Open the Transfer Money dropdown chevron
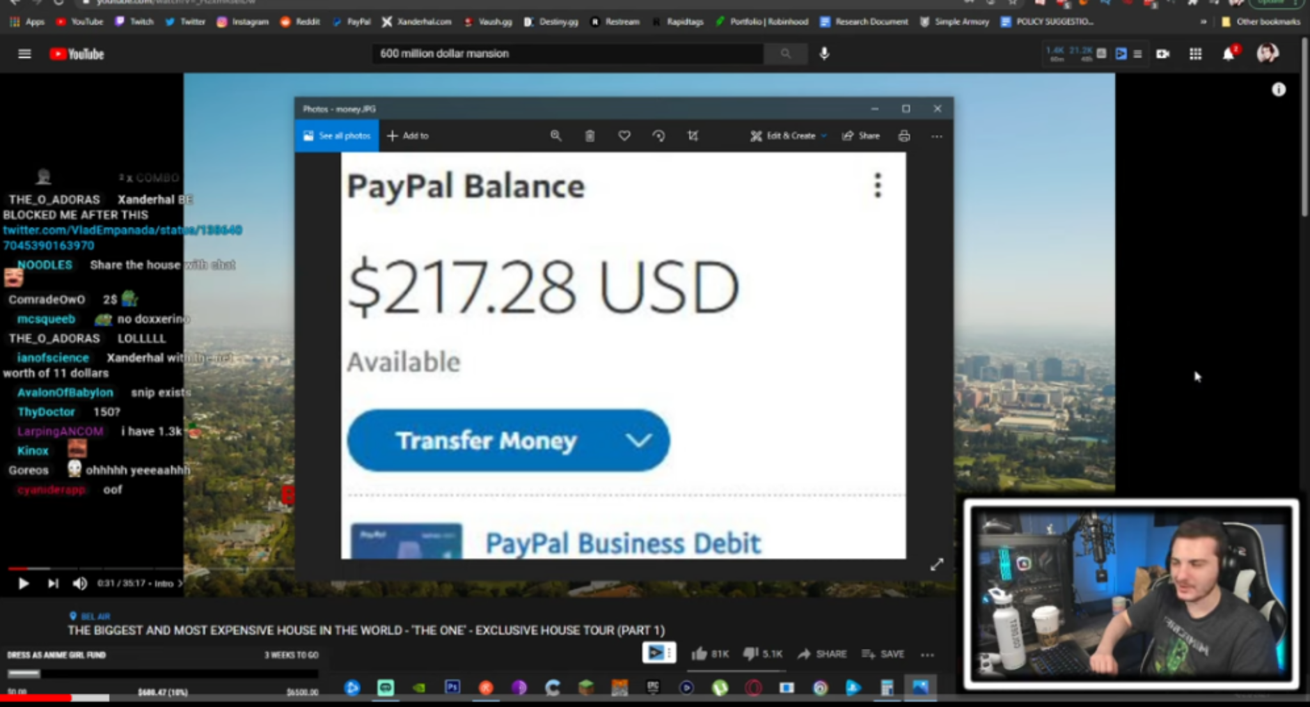1310x707 pixels. (x=638, y=440)
